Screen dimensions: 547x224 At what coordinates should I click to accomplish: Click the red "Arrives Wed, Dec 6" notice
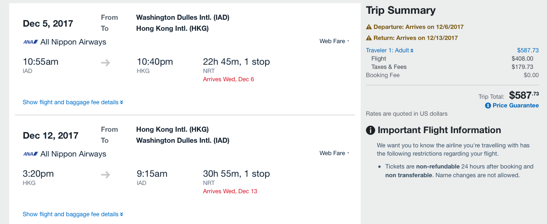click(x=228, y=79)
